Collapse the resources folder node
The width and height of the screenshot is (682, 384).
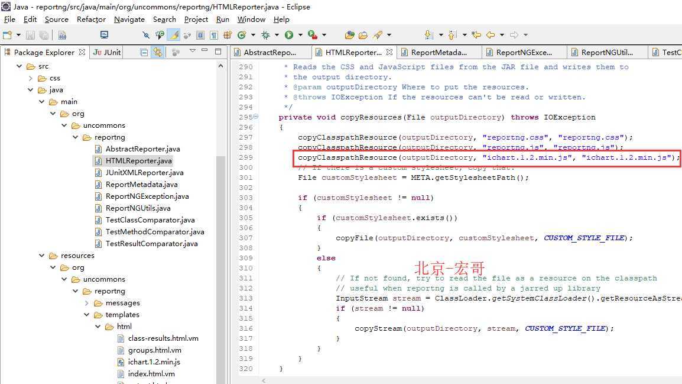(x=42, y=256)
